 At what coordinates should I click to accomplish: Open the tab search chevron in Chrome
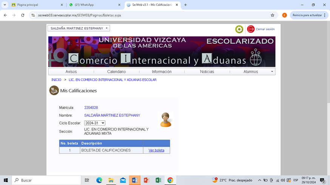[5, 5]
